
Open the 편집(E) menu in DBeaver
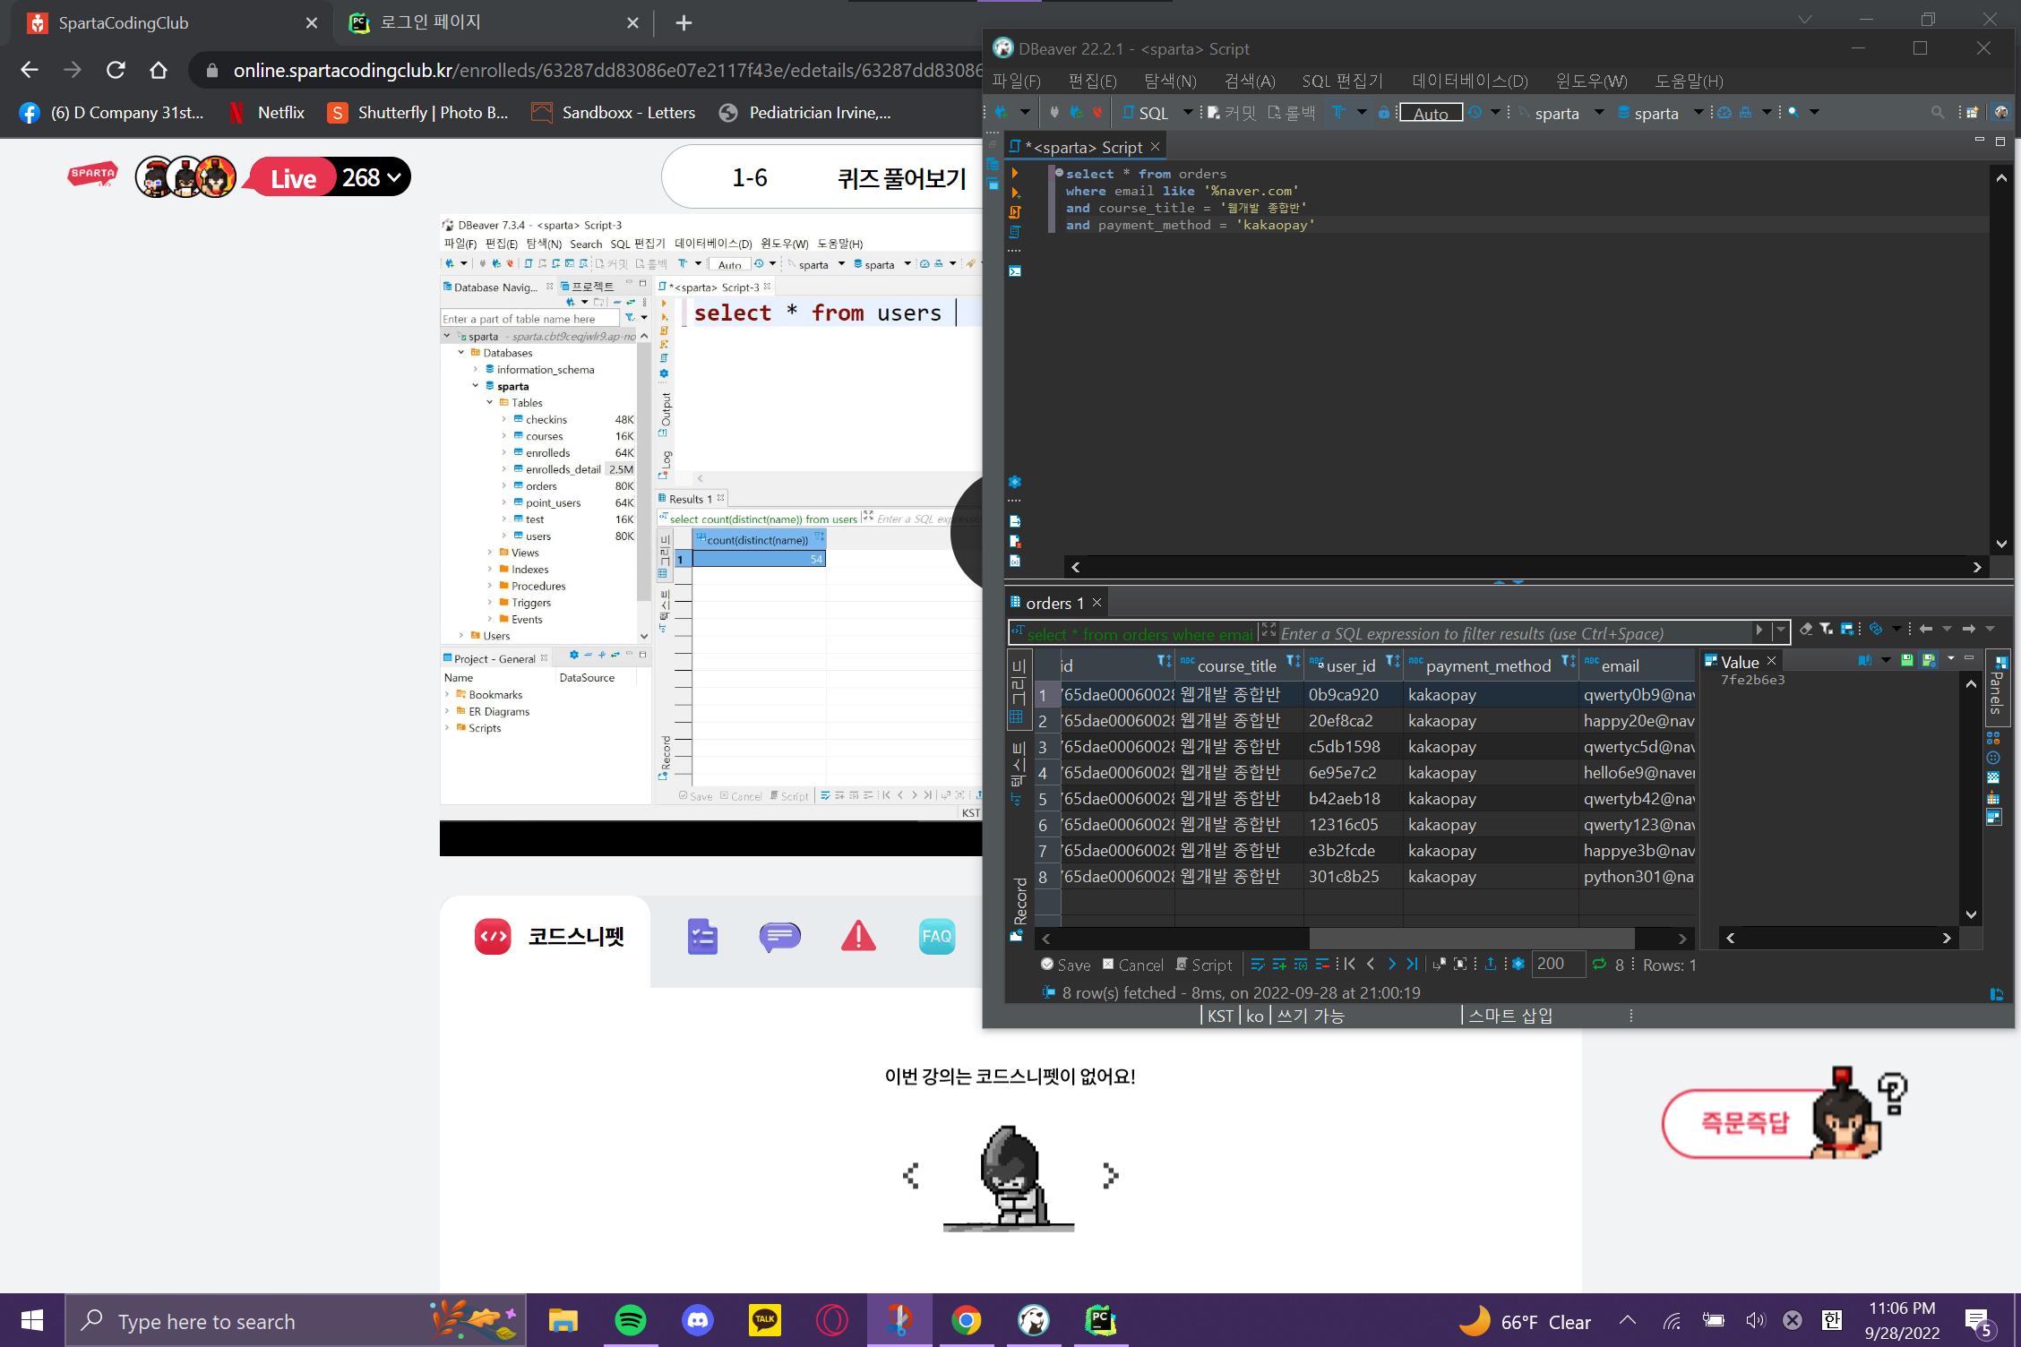(x=1092, y=82)
